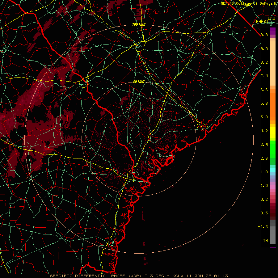
Task: Click the "NEXLAB-College of DuPage" header text
Action: coord(247,3)
